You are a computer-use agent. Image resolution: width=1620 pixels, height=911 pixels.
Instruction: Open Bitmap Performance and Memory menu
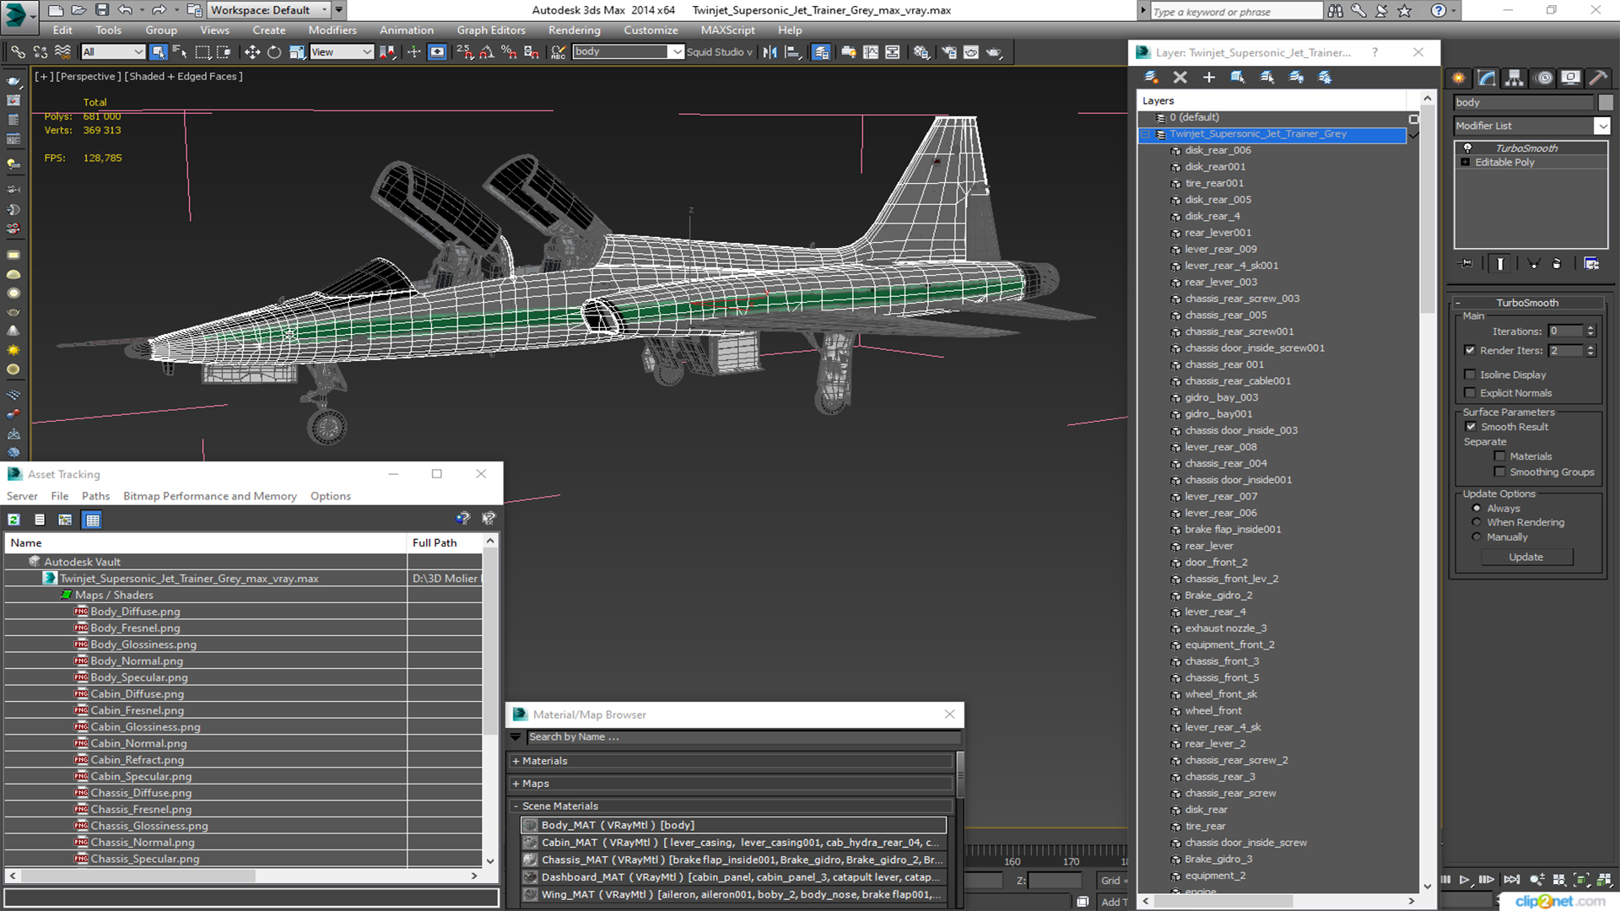(209, 496)
